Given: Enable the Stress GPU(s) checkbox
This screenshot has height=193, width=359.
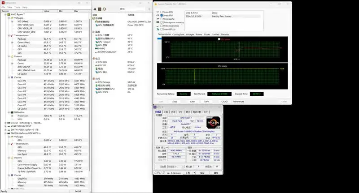Looking at the screenshot, I should point(162,29).
